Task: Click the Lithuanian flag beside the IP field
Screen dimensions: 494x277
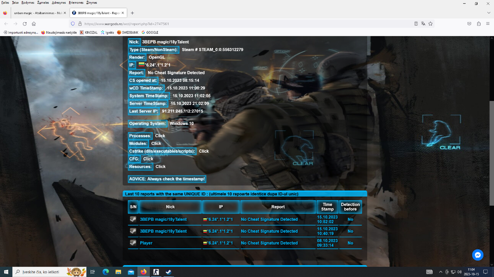Action: pyautogui.click(x=141, y=65)
